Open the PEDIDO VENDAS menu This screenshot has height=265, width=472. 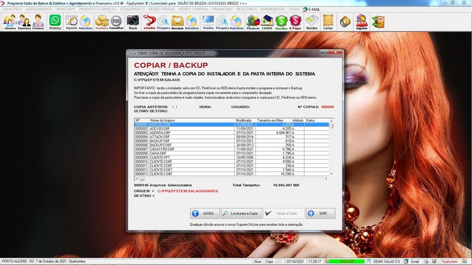tap(162, 9)
